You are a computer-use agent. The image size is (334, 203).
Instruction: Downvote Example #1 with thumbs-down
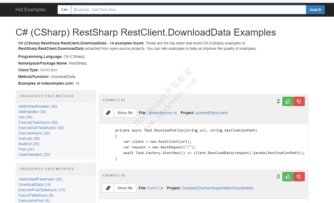[299, 101]
